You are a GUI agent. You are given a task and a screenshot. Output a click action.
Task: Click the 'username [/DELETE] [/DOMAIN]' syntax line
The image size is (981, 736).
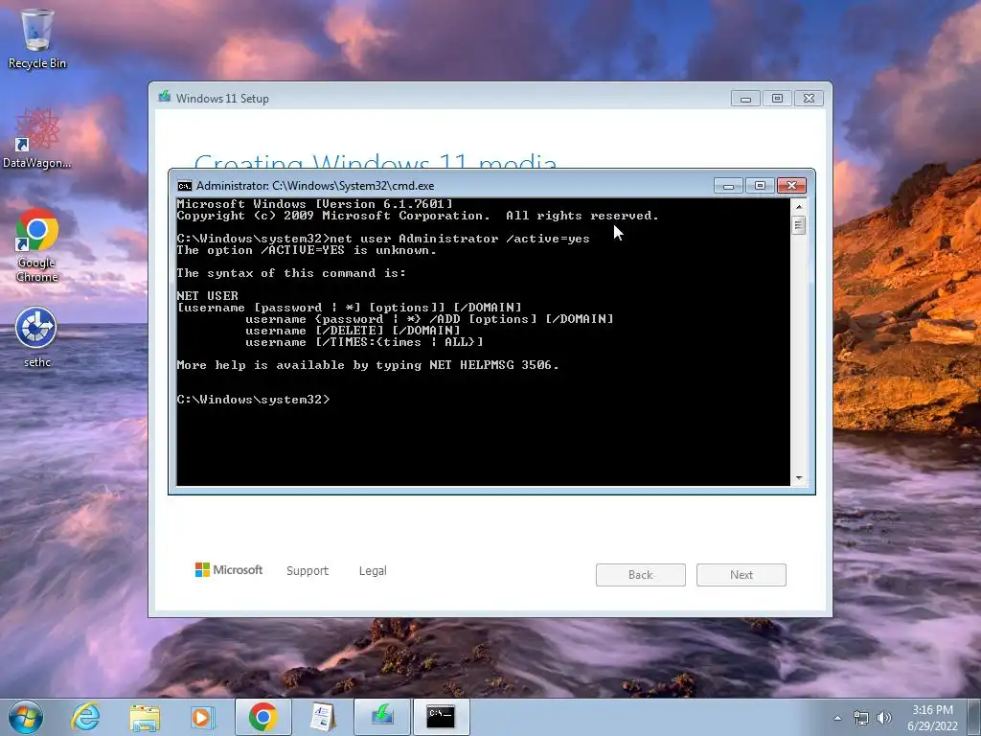(353, 331)
